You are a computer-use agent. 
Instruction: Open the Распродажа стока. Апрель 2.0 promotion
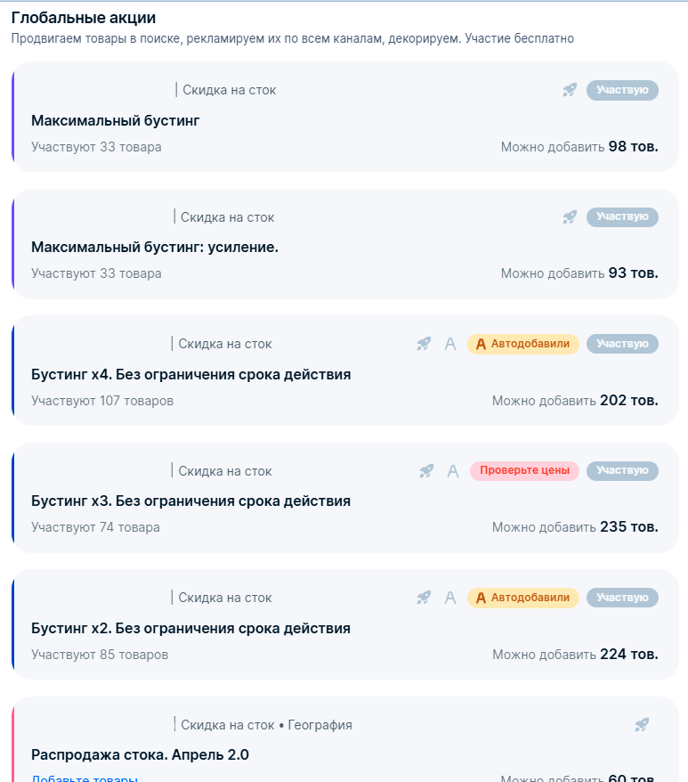click(140, 754)
